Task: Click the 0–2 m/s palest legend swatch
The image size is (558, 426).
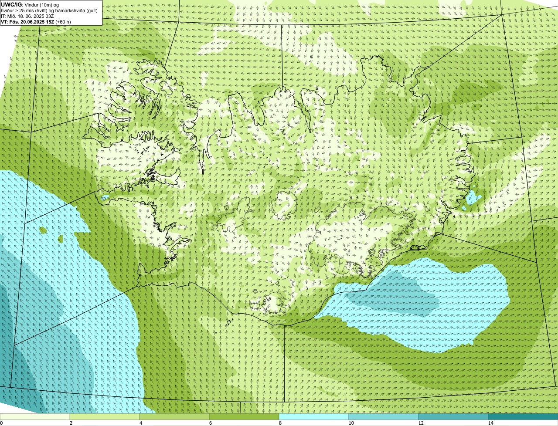Action: click(x=35, y=416)
